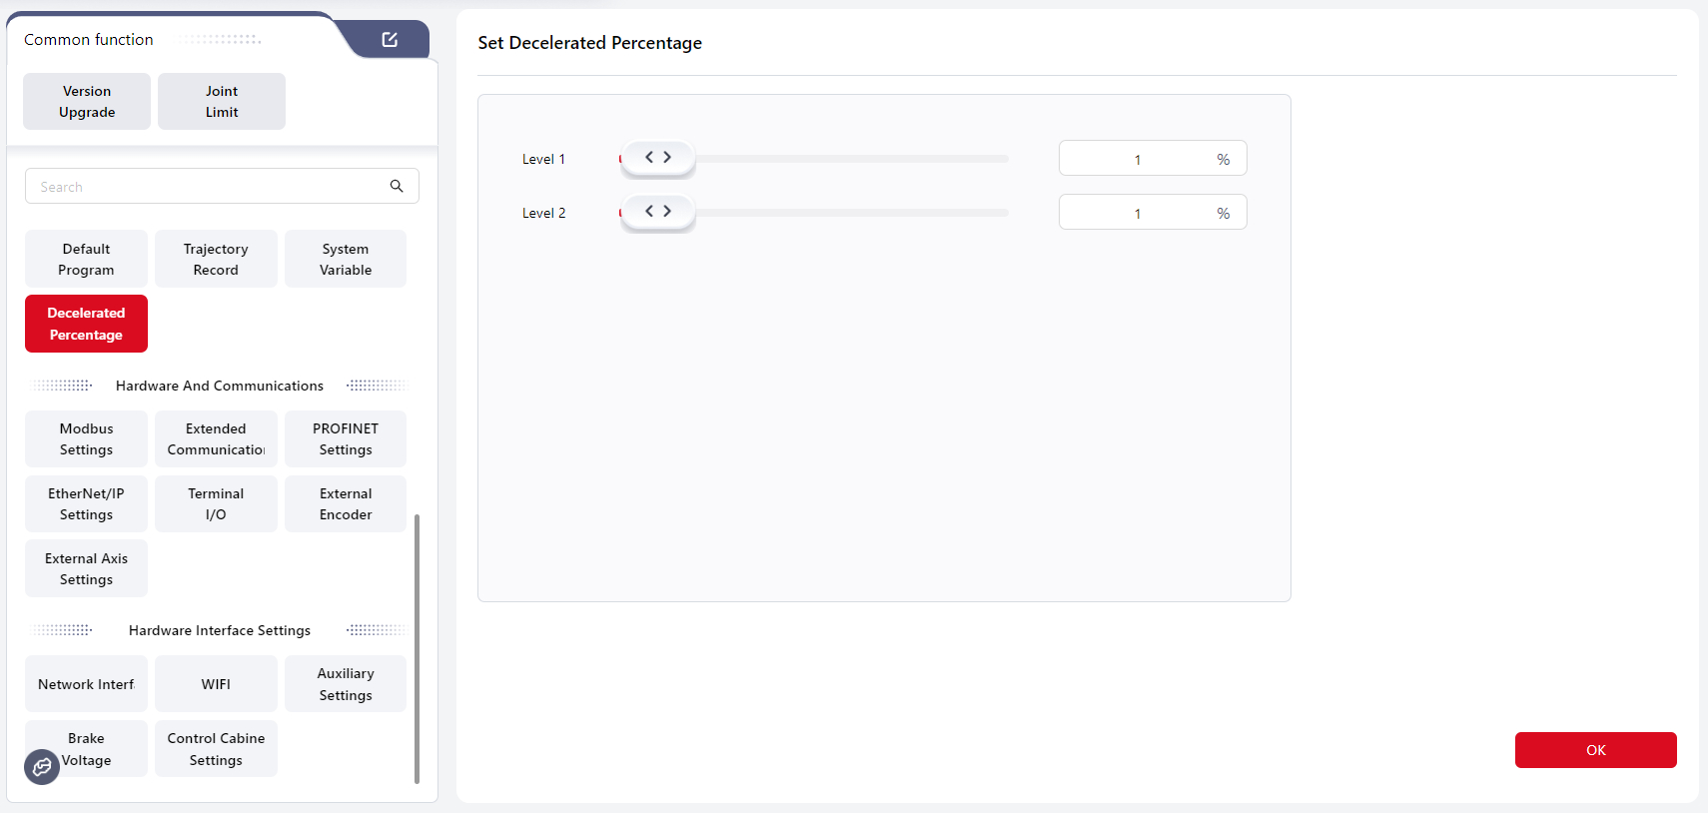Click the sidebar vertical scrollbar
This screenshot has height=813, width=1708.
tap(417, 649)
